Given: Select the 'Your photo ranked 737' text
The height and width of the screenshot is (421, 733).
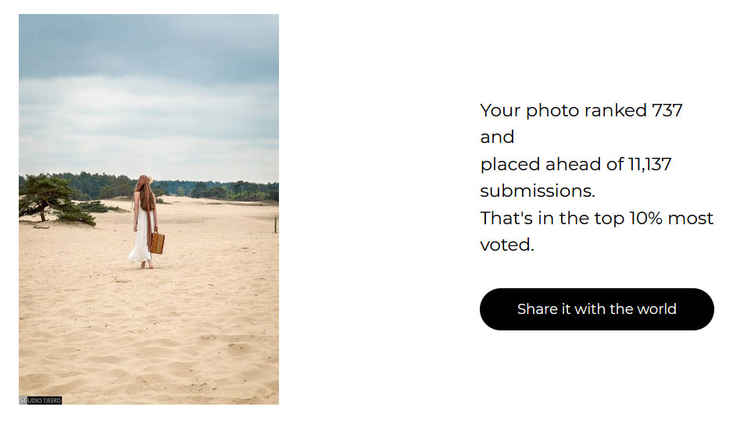Looking at the screenshot, I should [x=581, y=111].
